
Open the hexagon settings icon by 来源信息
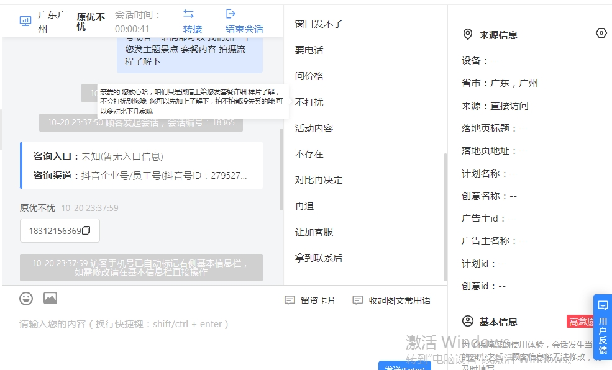point(601,33)
